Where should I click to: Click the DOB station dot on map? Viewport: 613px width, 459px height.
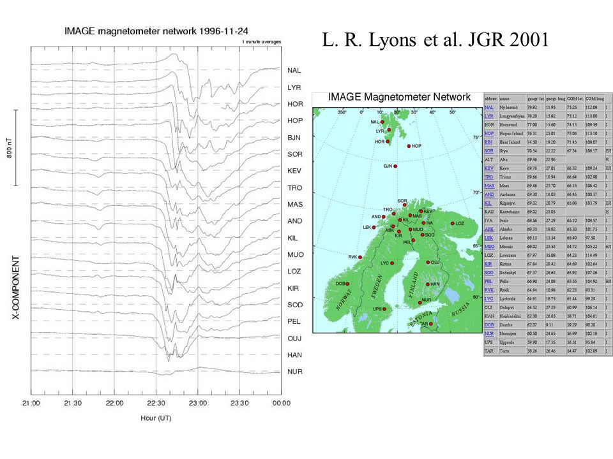click(347, 284)
